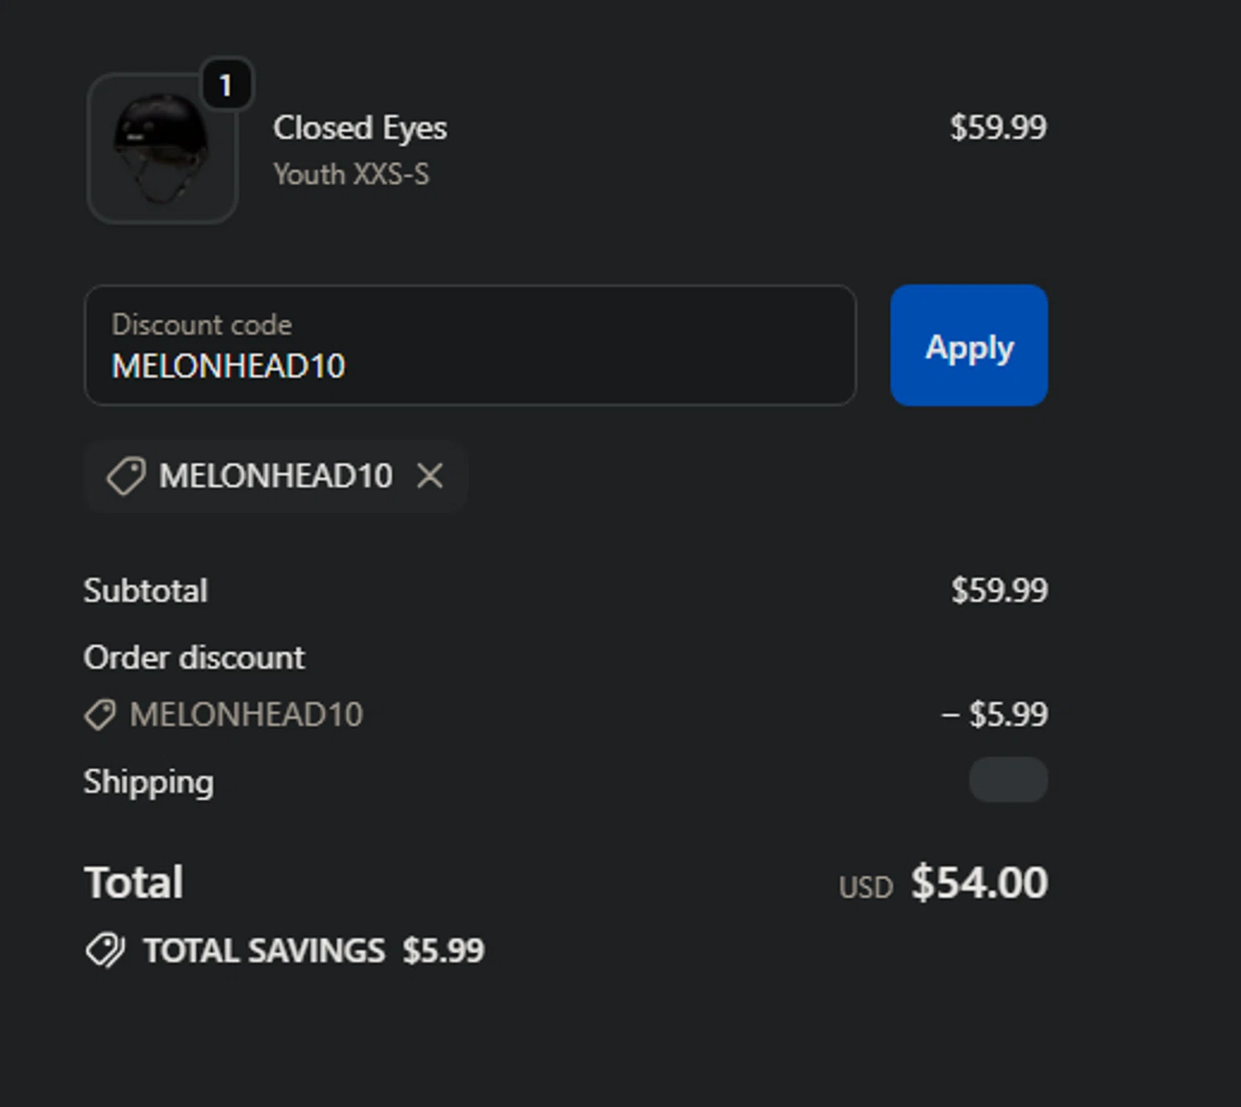Click the tag icon beside Order discount code
The width and height of the screenshot is (1241, 1107).
[100, 715]
